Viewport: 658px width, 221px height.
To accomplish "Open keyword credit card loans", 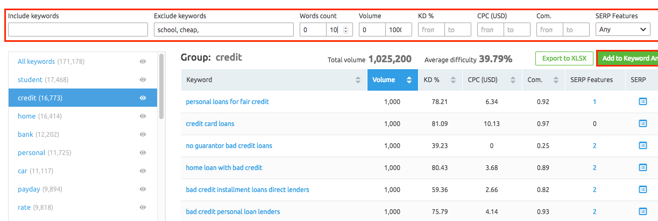I will tap(210, 123).
